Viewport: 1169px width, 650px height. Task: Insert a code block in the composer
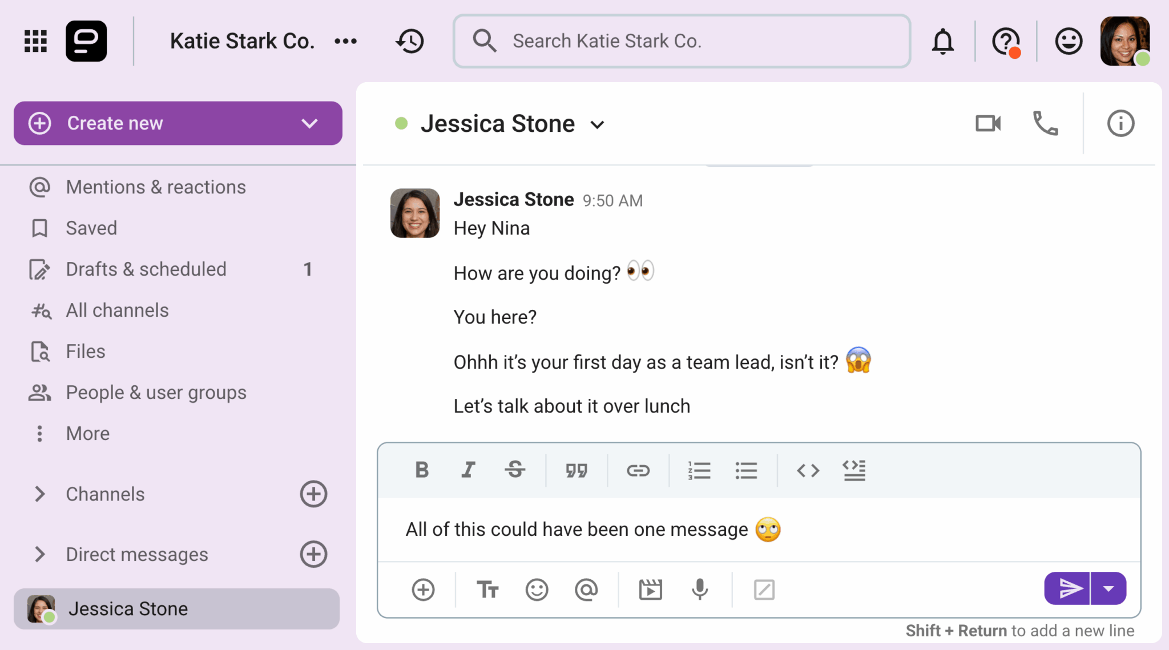[854, 470]
